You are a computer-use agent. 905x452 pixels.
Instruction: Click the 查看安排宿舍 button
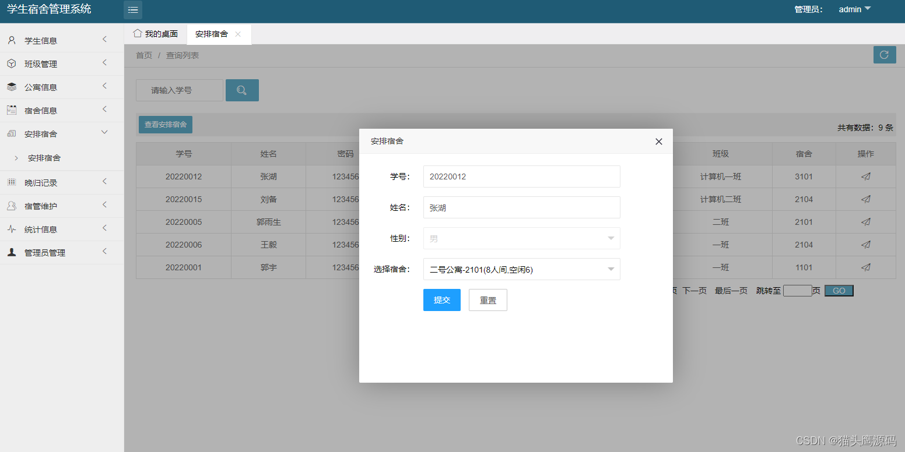point(166,125)
